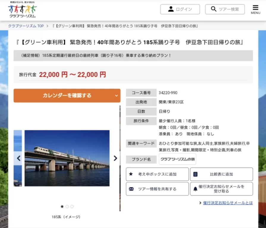The height and width of the screenshot is (228, 266).
Task: Add tour via 比較表に追加 button
Action: point(221,174)
